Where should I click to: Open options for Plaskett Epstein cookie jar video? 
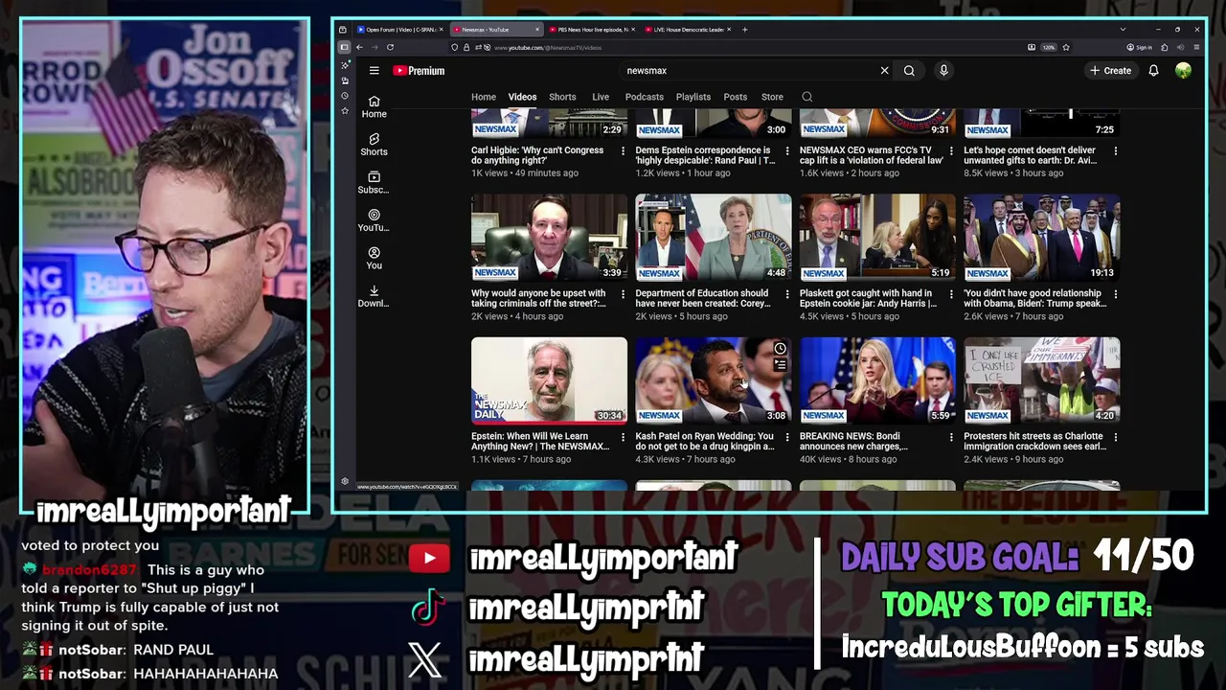[x=951, y=294]
